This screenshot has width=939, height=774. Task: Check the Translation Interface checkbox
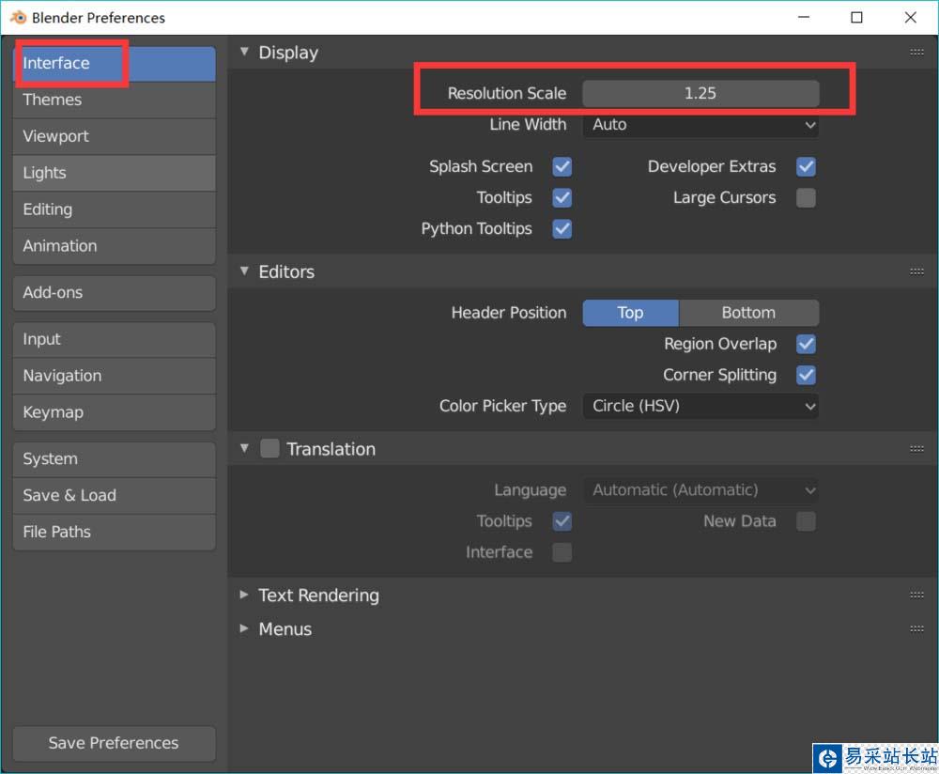tap(562, 552)
